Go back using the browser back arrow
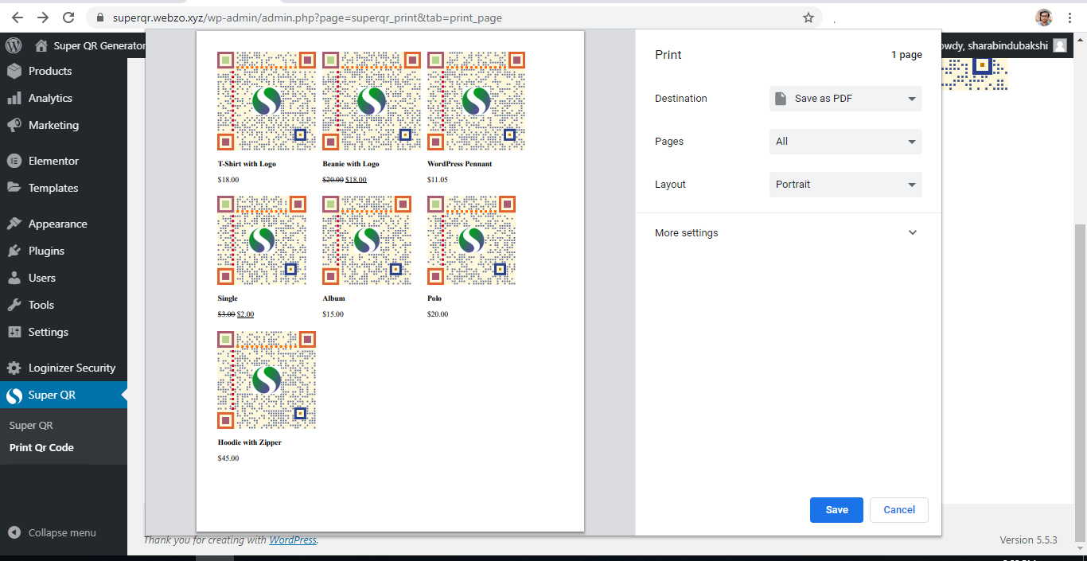 pos(18,18)
